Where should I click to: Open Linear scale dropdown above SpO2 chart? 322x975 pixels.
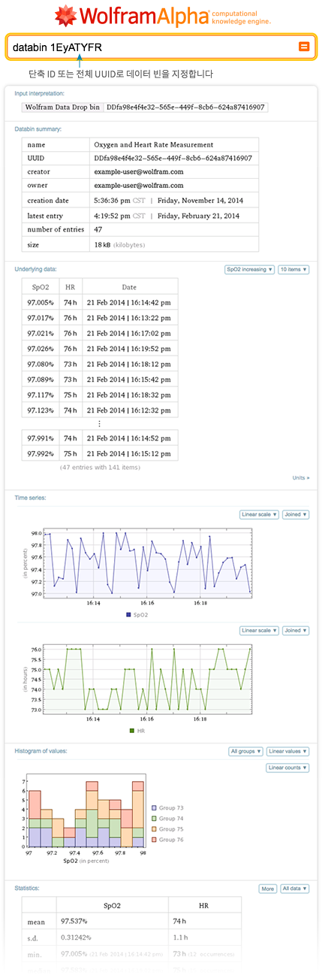(259, 515)
